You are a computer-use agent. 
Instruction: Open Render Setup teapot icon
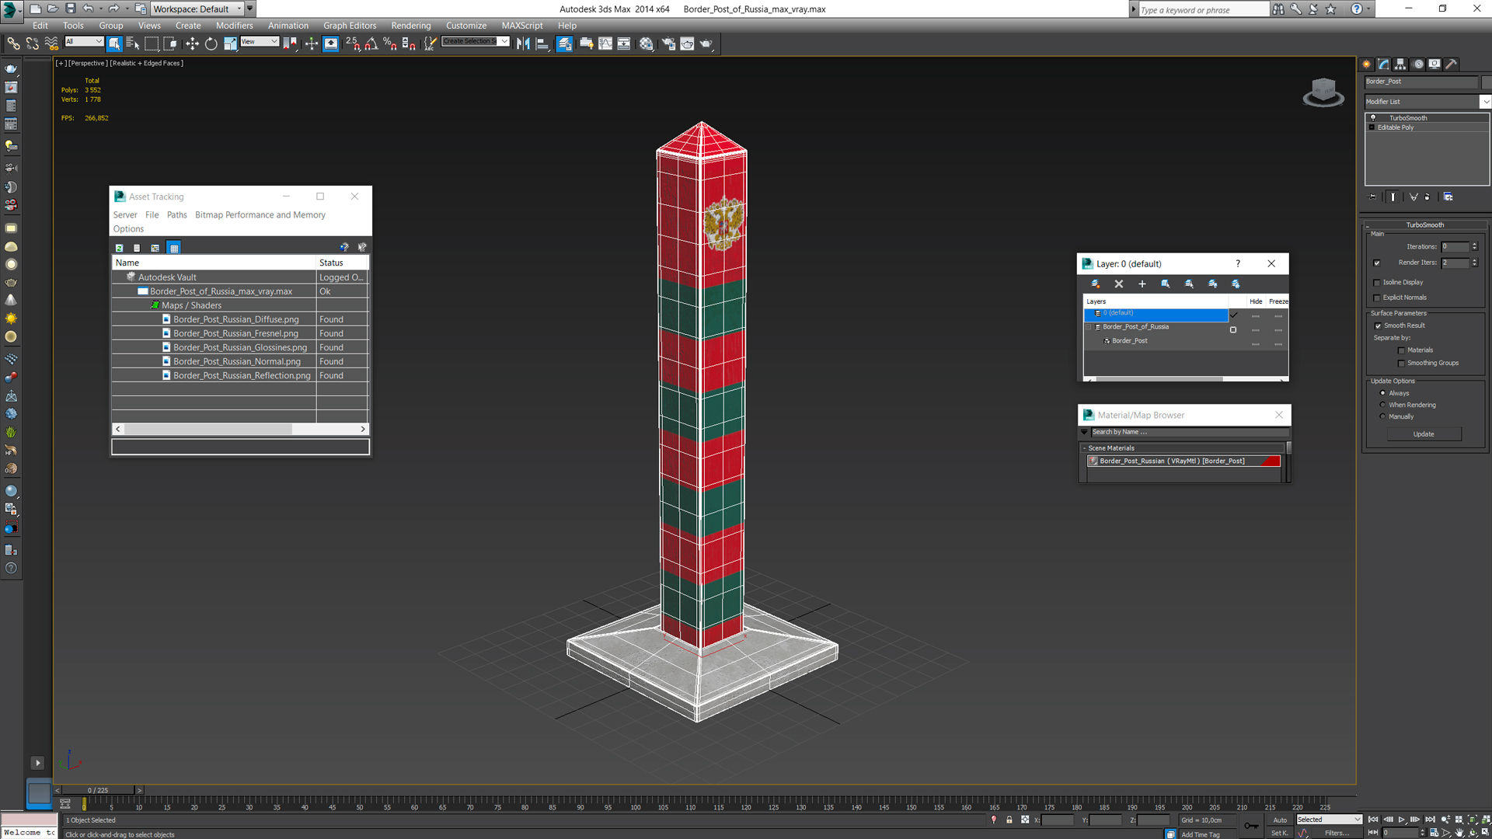click(668, 44)
